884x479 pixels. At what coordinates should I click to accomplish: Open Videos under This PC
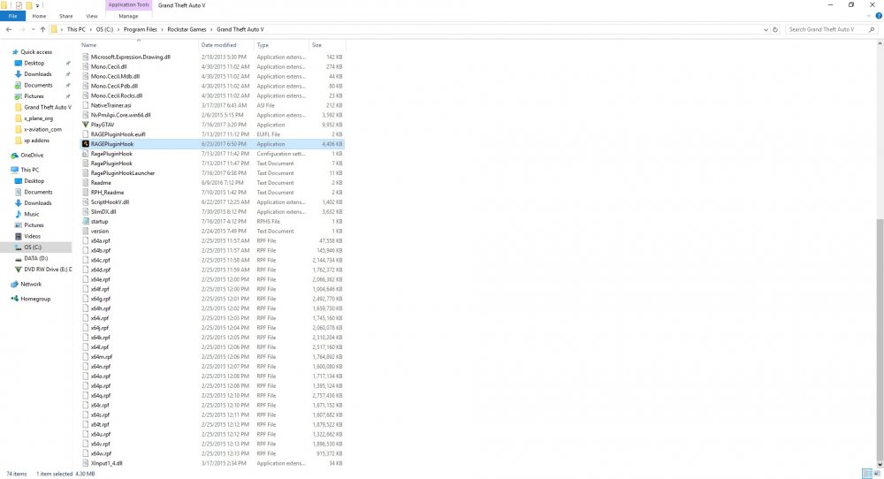pyautogui.click(x=32, y=236)
